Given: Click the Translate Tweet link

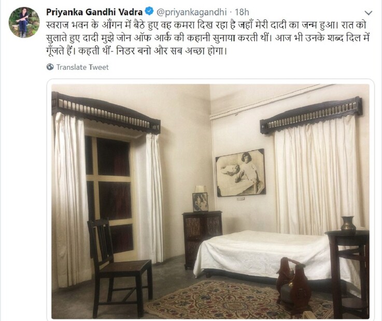Looking at the screenshot, I should (82, 67).
